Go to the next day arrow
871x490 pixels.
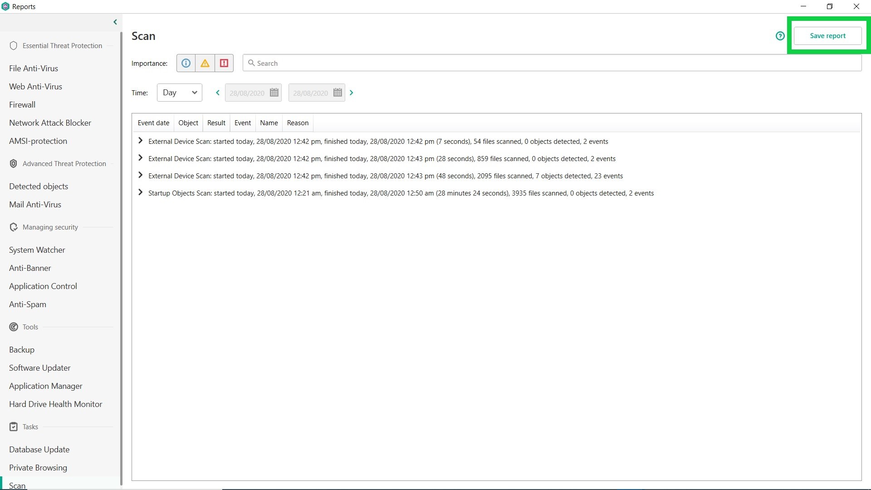click(351, 93)
